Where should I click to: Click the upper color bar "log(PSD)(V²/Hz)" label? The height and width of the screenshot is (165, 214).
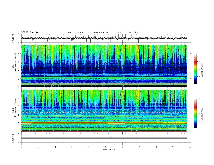point(202,70)
